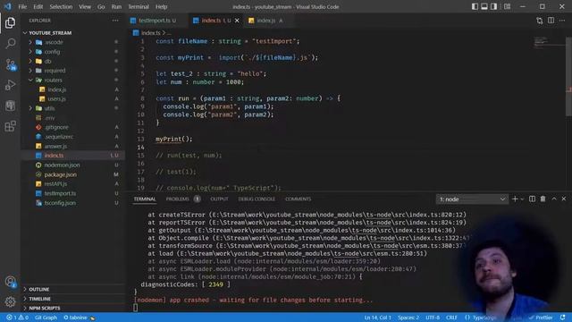Viewport: 572px width, 322px height.
Task: Open Source Control view icon
Action: tap(10, 64)
